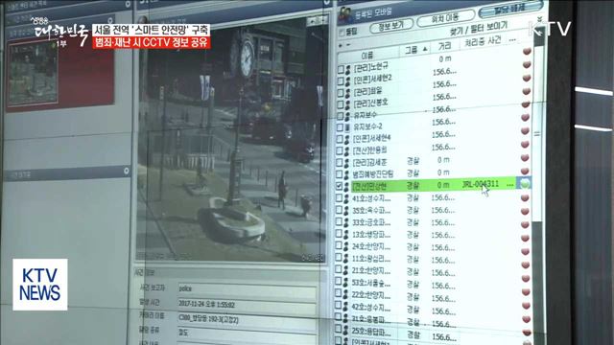Click the 11호 row name text

point(371,259)
